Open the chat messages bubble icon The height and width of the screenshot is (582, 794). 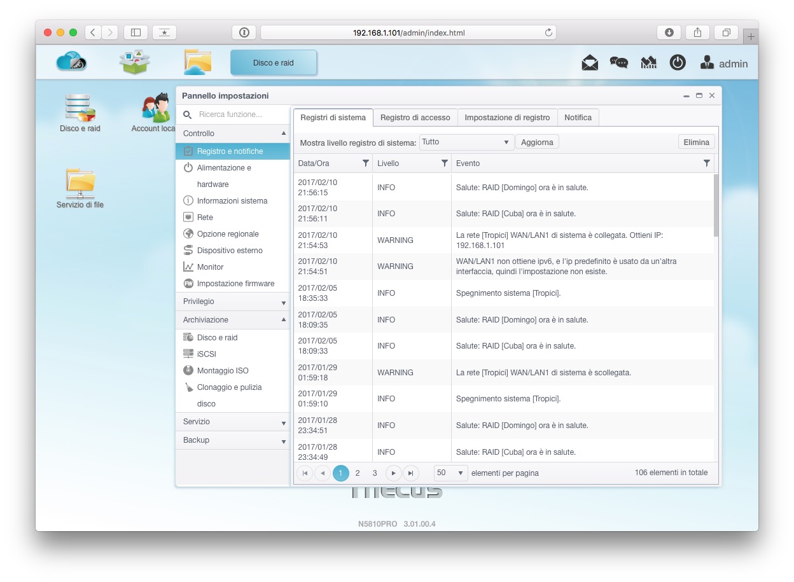(619, 63)
